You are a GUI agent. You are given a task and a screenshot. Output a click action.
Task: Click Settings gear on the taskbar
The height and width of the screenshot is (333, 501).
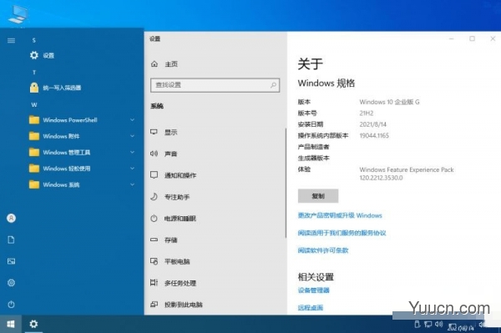coord(33,324)
